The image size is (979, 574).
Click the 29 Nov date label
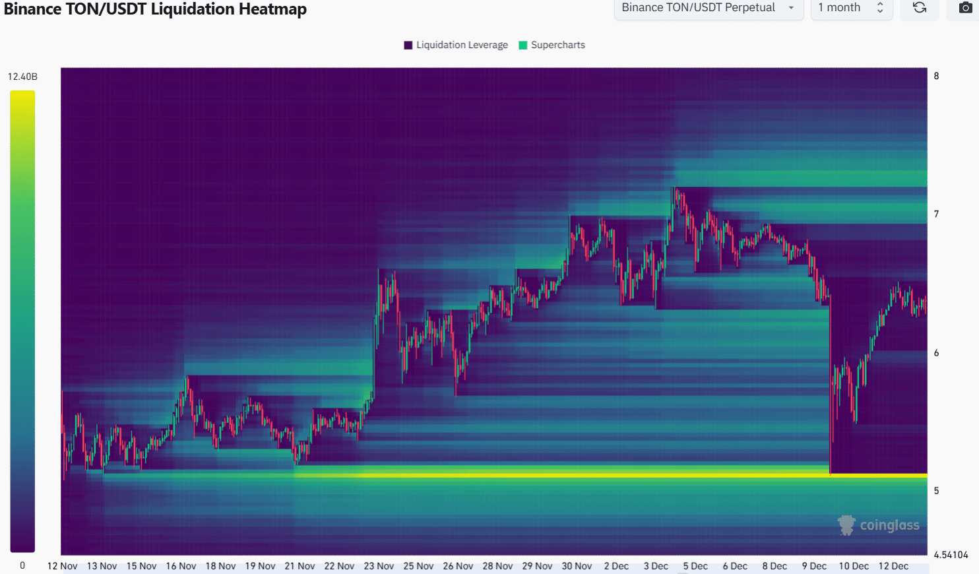pyautogui.click(x=538, y=566)
